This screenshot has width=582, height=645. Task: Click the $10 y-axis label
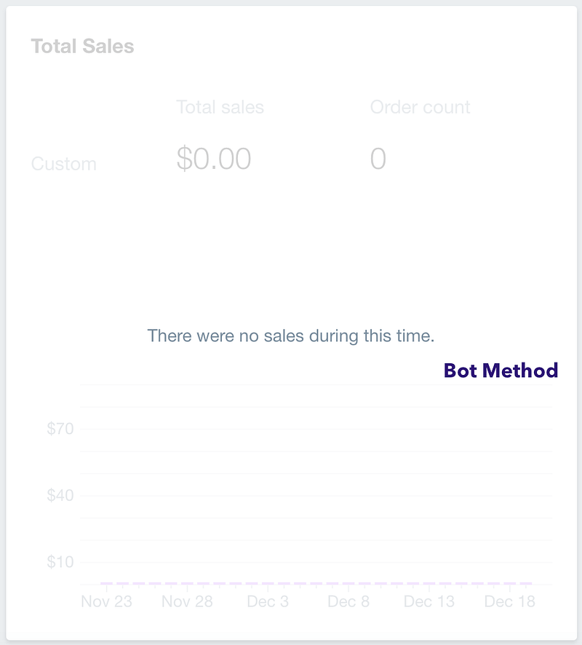(x=60, y=562)
